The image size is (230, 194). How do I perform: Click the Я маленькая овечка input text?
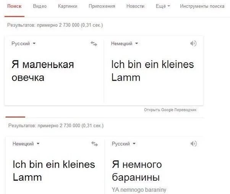click(x=43, y=71)
